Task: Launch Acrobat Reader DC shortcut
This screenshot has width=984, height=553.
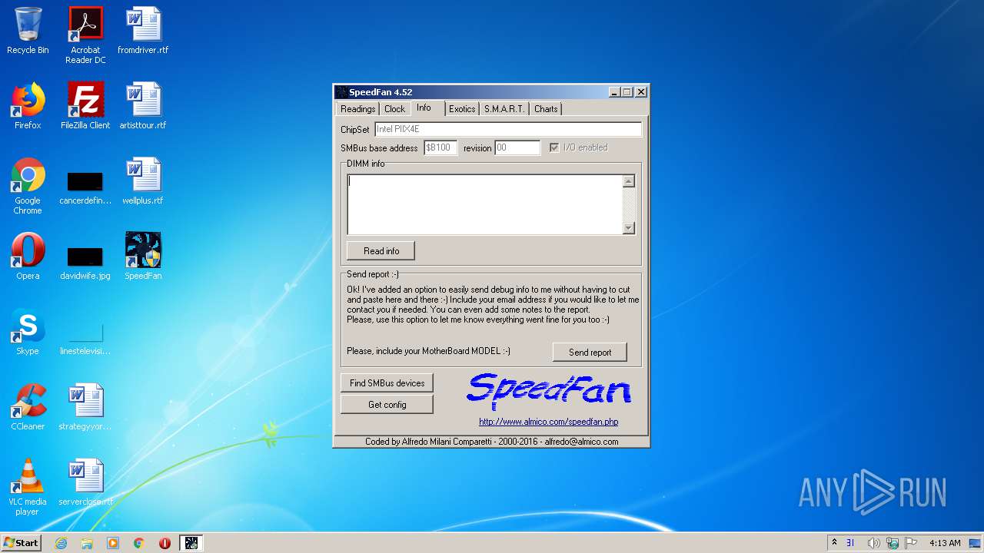Action: click(85, 35)
